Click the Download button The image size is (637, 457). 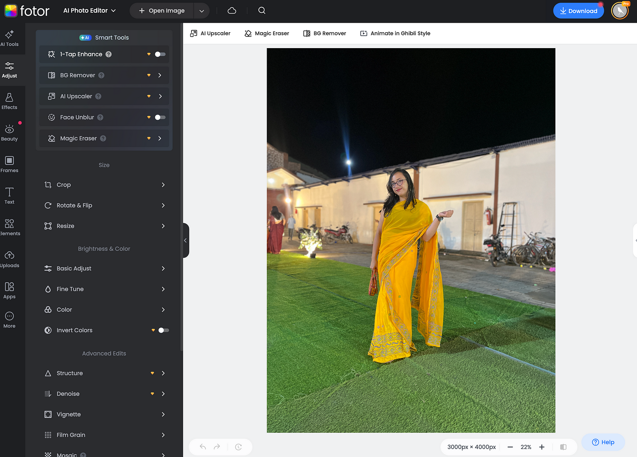point(578,11)
